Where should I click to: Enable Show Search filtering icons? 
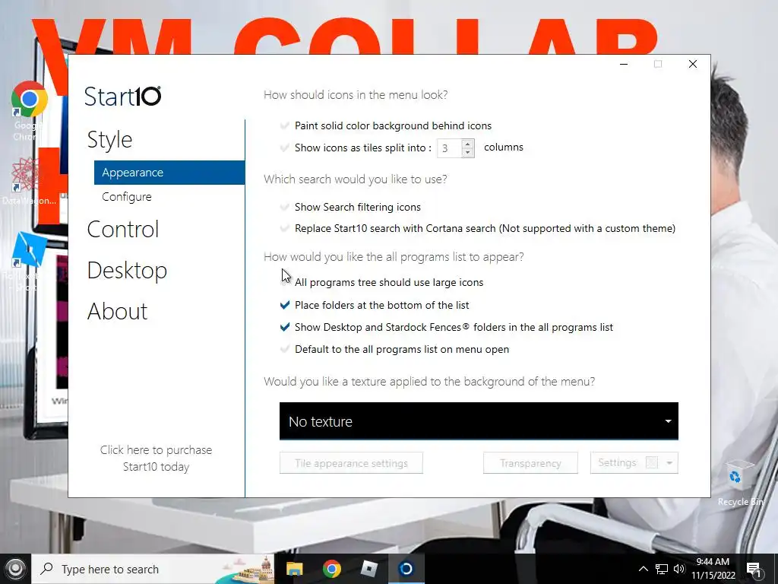[285, 207]
